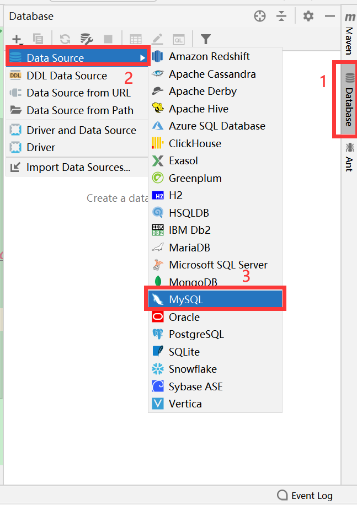The image size is (357, 505).
Task: Click the Stop square icon in toolbar
Action: [x=108, y=39]
